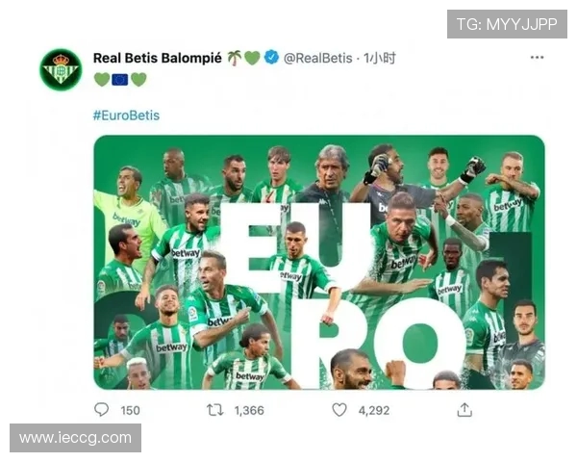Click the 150 replies count
Image resolution: width=577 pixels, height=462 pixels.
[130, 410]
